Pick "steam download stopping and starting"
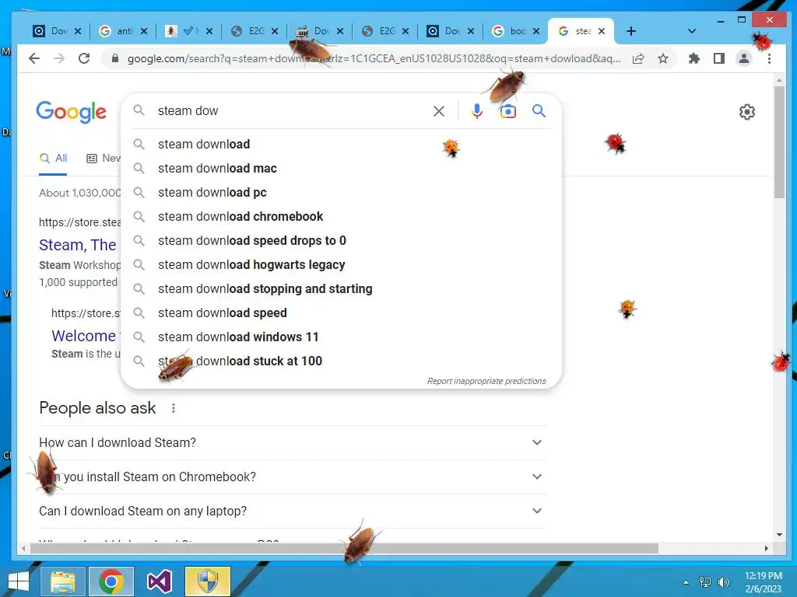797x597 pixels. [x=341, y=289]
